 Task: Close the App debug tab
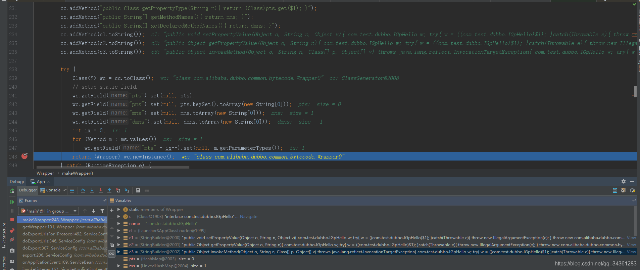(49, 182)
